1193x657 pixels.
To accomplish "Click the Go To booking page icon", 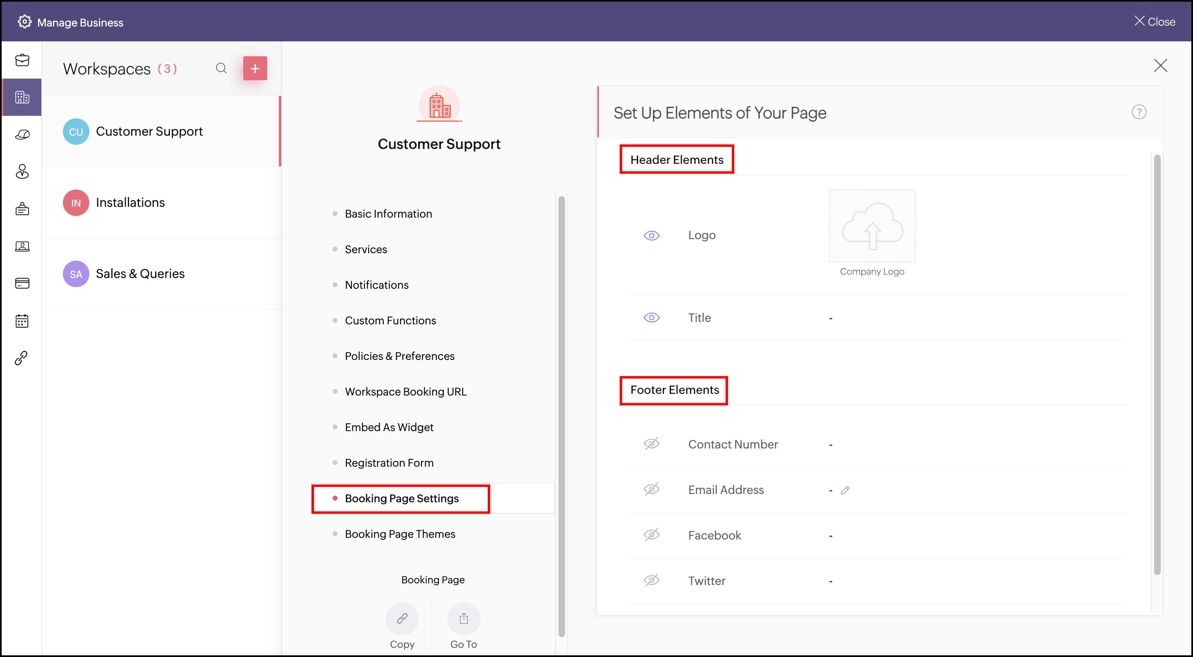I will click(464, 619).
